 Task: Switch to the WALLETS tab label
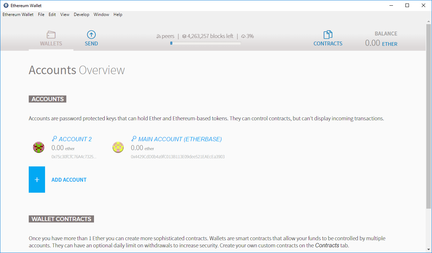click(51, 44)
